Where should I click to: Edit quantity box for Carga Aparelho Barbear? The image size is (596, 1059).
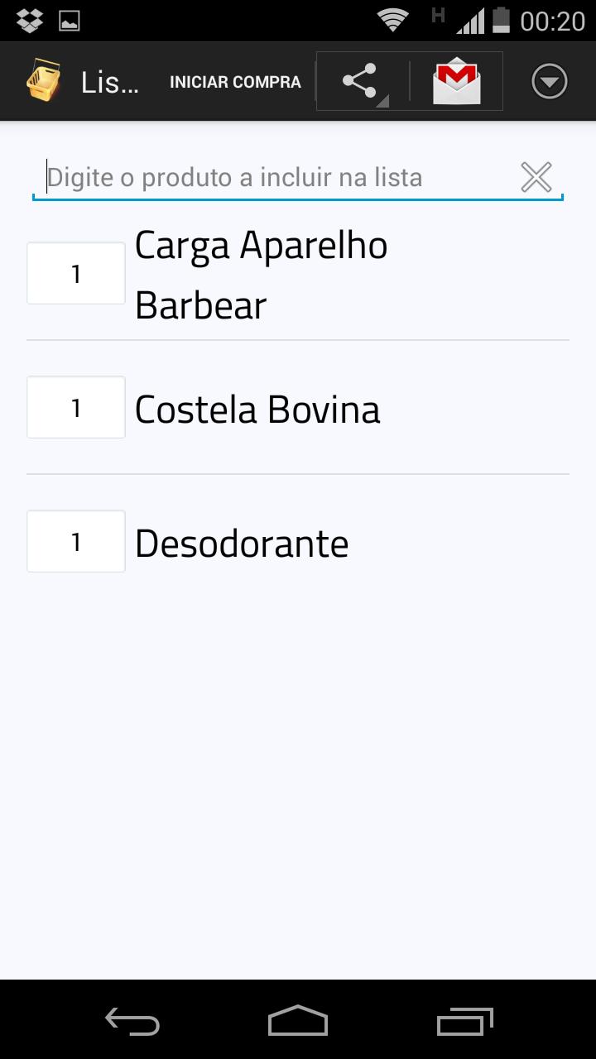pos(76,274)
